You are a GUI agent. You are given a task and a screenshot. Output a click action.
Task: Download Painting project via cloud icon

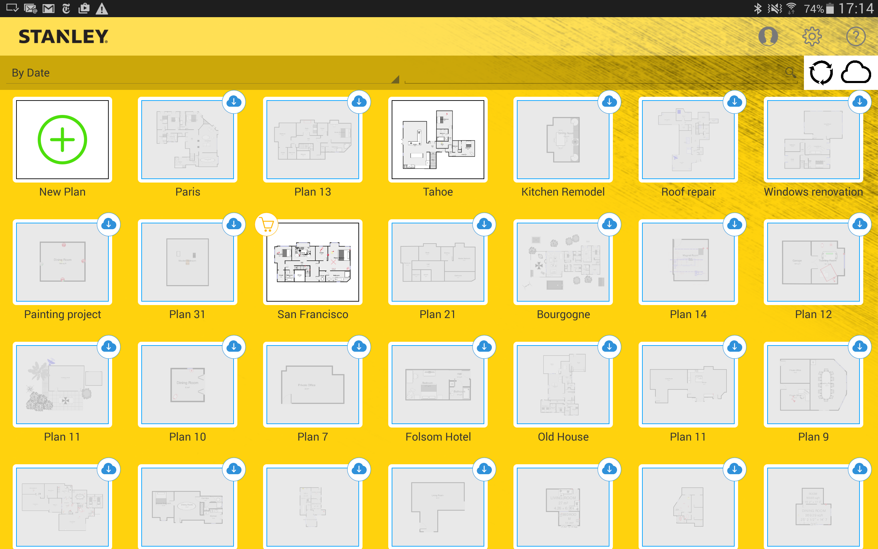tap(109, 224)
